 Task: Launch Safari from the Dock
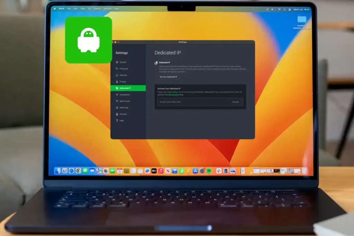pos(71,171)
